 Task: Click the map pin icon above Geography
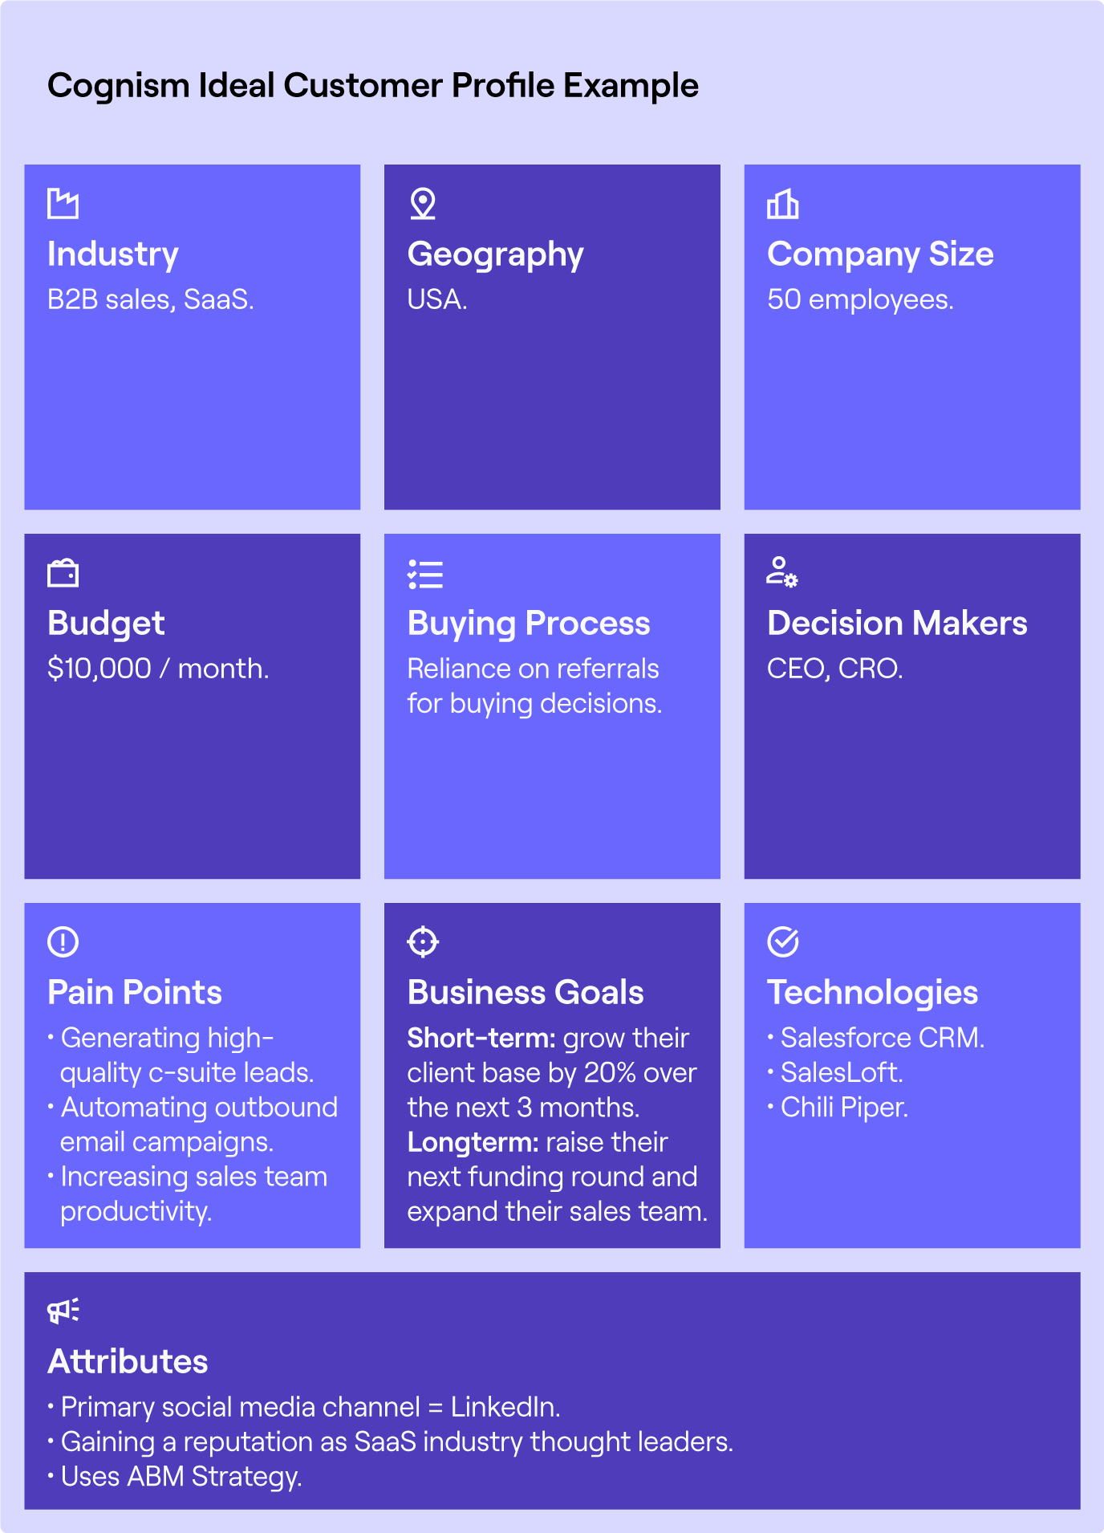pyautogui.click(x=423, y=204)
